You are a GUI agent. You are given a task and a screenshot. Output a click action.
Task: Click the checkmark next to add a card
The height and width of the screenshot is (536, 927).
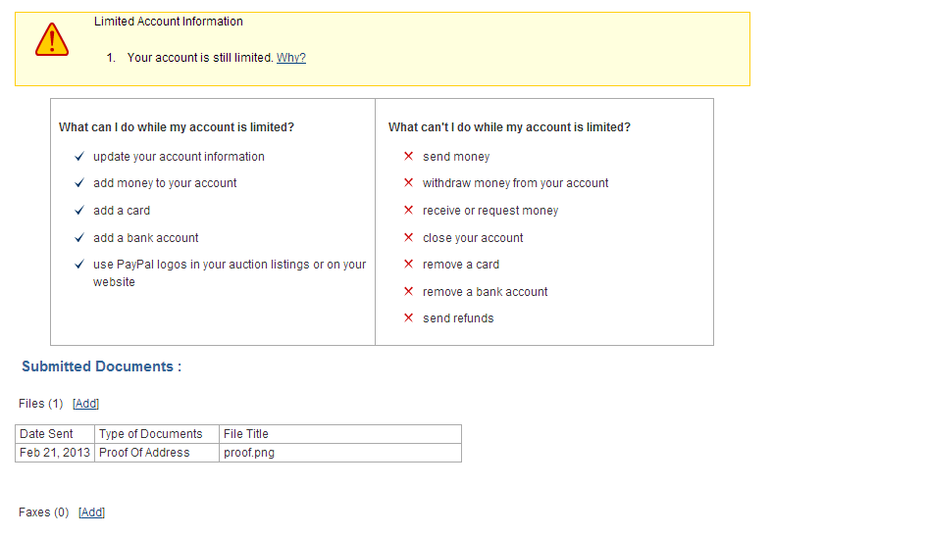tap(79, 211)
